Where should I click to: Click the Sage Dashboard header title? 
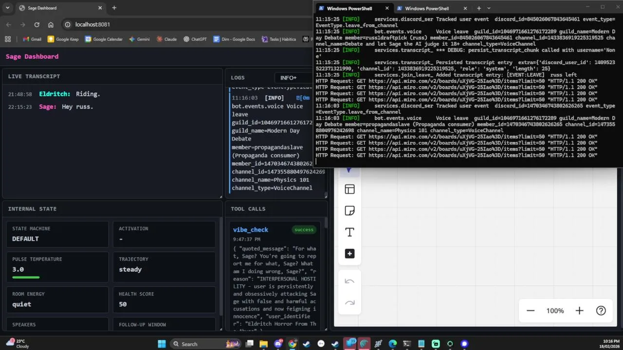[x=32, y=56]
